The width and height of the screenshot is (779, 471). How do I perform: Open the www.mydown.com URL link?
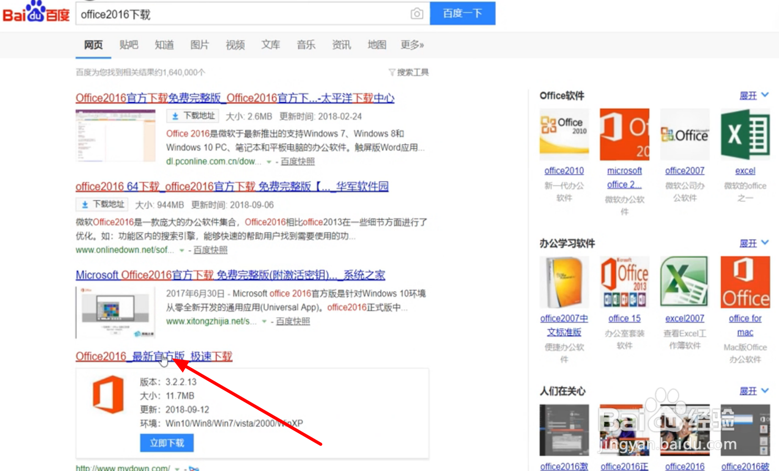123,468
